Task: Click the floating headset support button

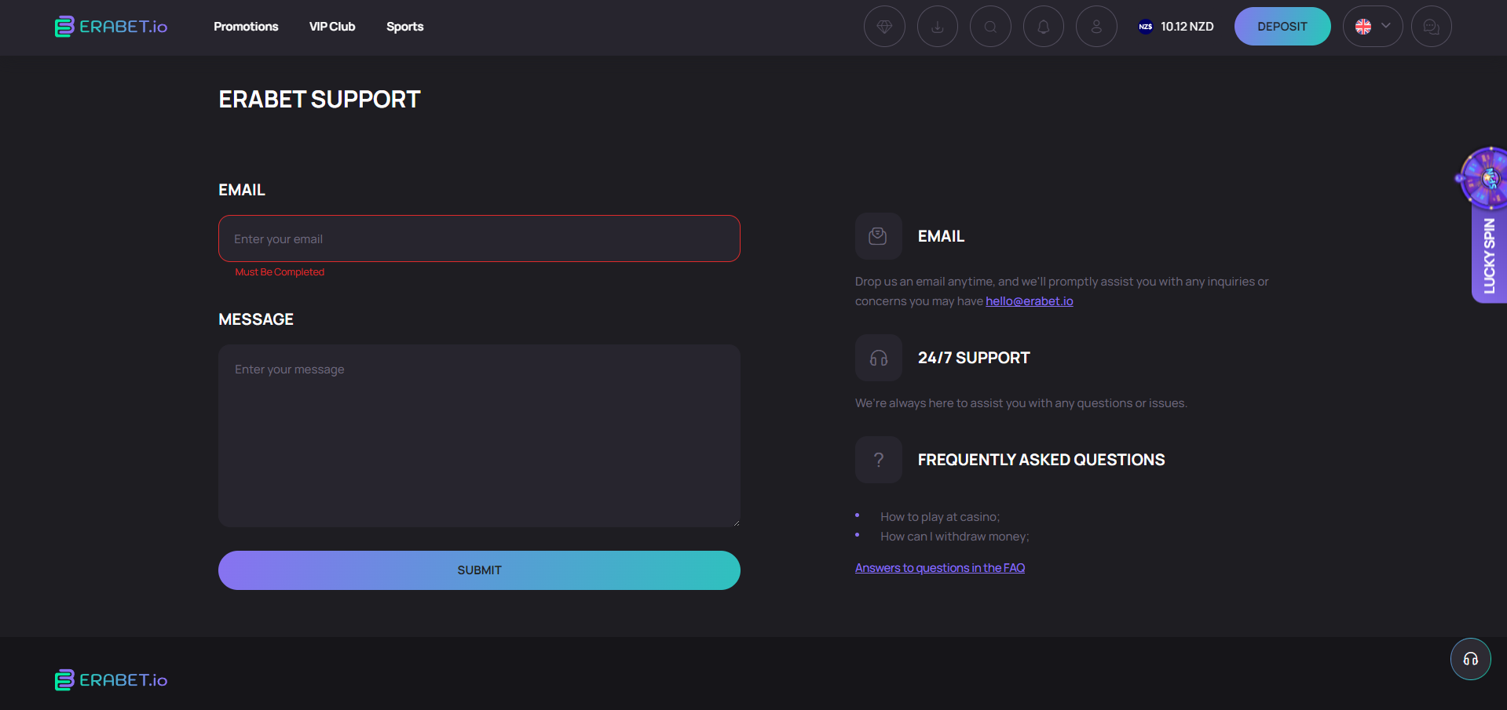Action: point(1471,659)
